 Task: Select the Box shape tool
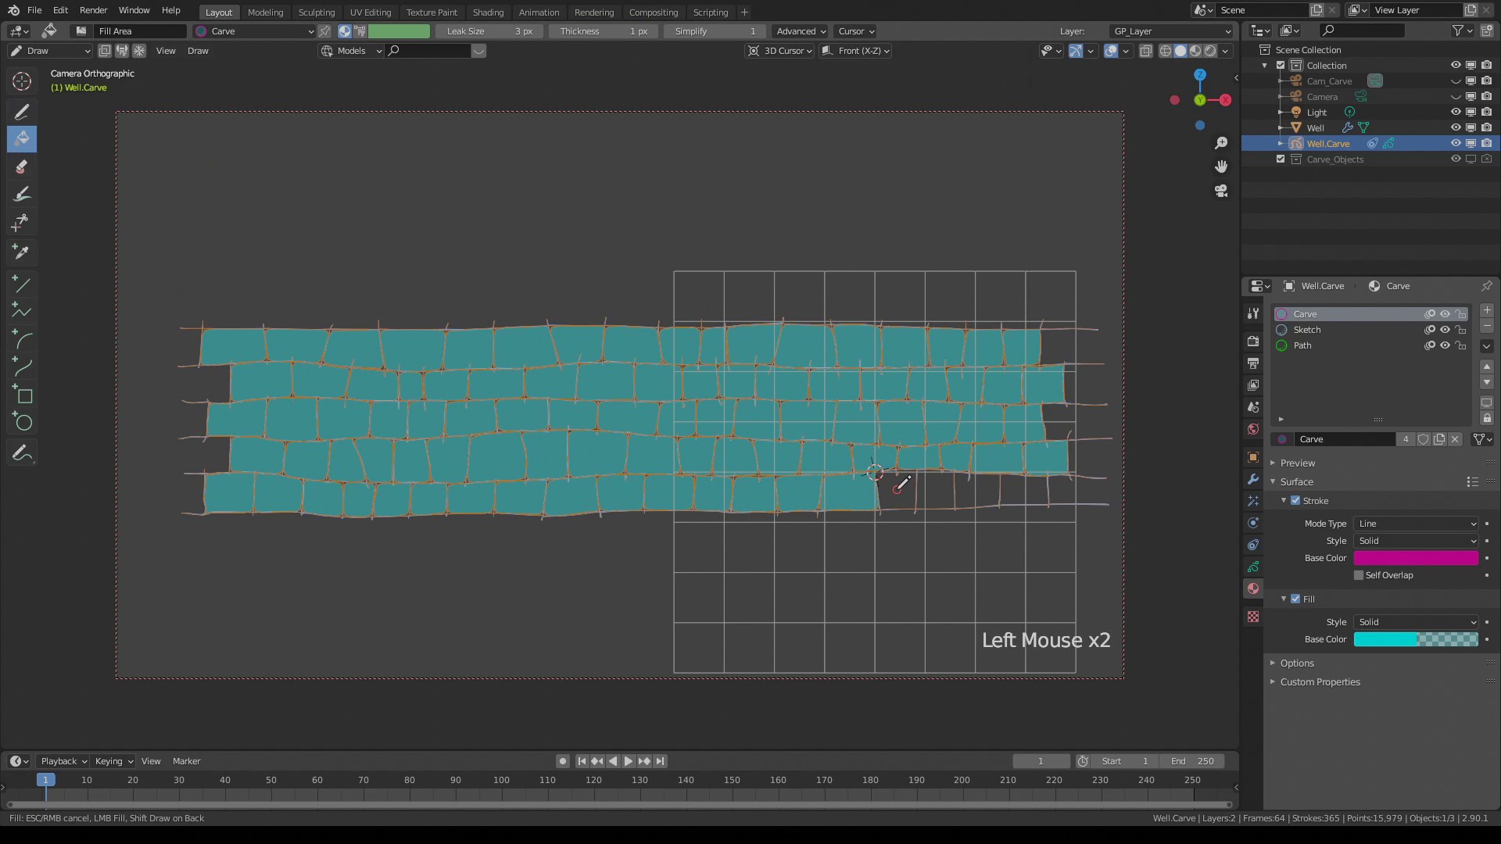[22, 395]
